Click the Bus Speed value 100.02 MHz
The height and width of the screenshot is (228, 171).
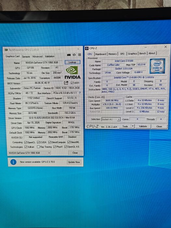(112, 108)
